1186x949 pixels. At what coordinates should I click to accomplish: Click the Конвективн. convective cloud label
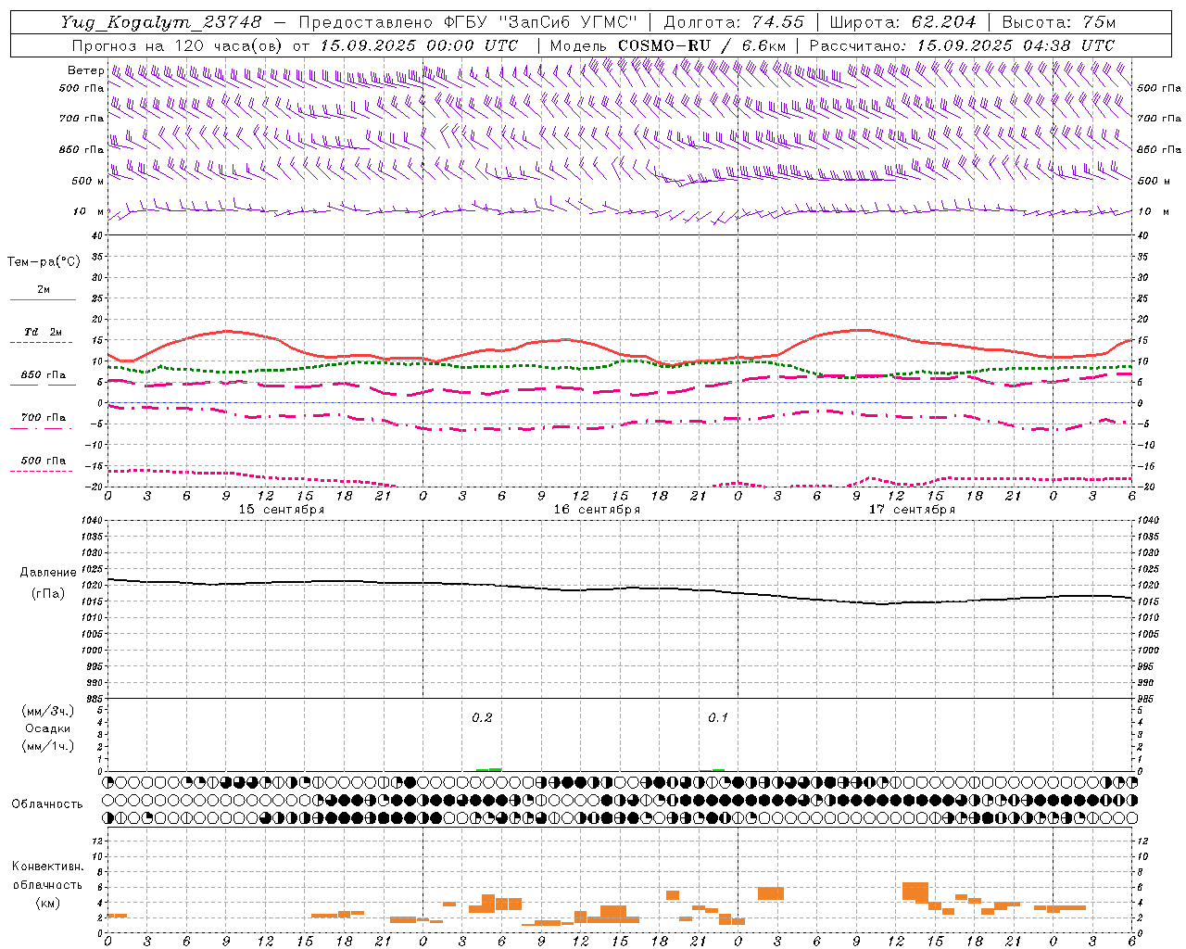(x=47, y=867)
